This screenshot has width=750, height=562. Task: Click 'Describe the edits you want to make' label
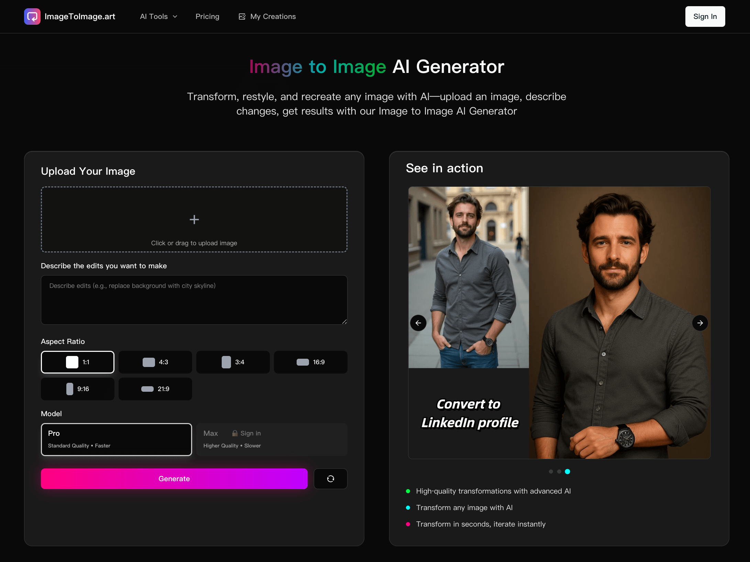(x=104, y=266)
